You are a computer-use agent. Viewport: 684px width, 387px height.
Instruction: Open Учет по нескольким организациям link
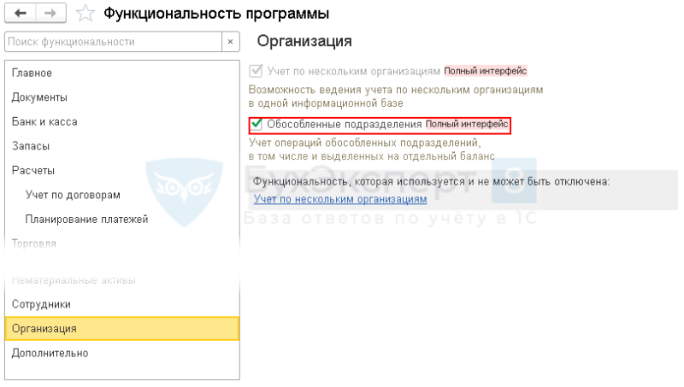(340, 199)
